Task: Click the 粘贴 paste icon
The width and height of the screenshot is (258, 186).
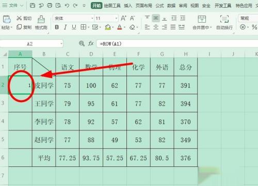Action: [x=7, y=19]
